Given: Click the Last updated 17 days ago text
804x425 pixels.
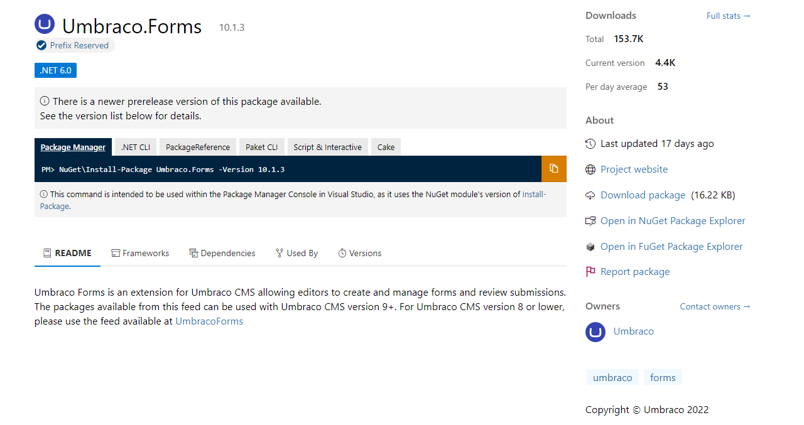Looking at the screenshot, I should point(657,144).
